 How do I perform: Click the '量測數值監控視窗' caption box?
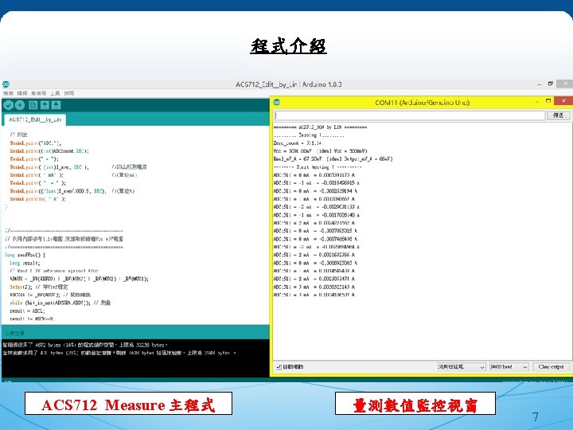pos(415,403)
